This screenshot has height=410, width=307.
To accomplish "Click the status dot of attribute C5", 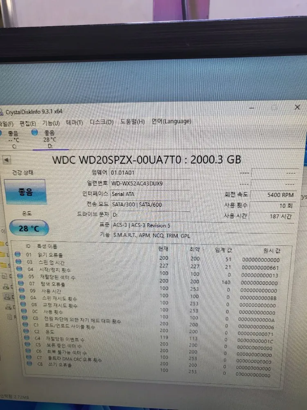I will tap(28, 344).
